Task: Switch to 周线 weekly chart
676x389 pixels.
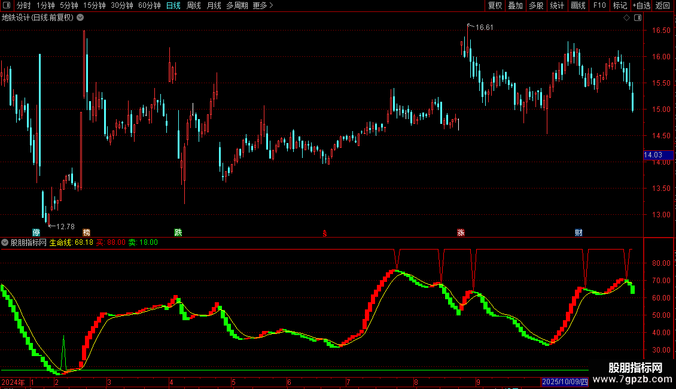Action: point(194,5)
